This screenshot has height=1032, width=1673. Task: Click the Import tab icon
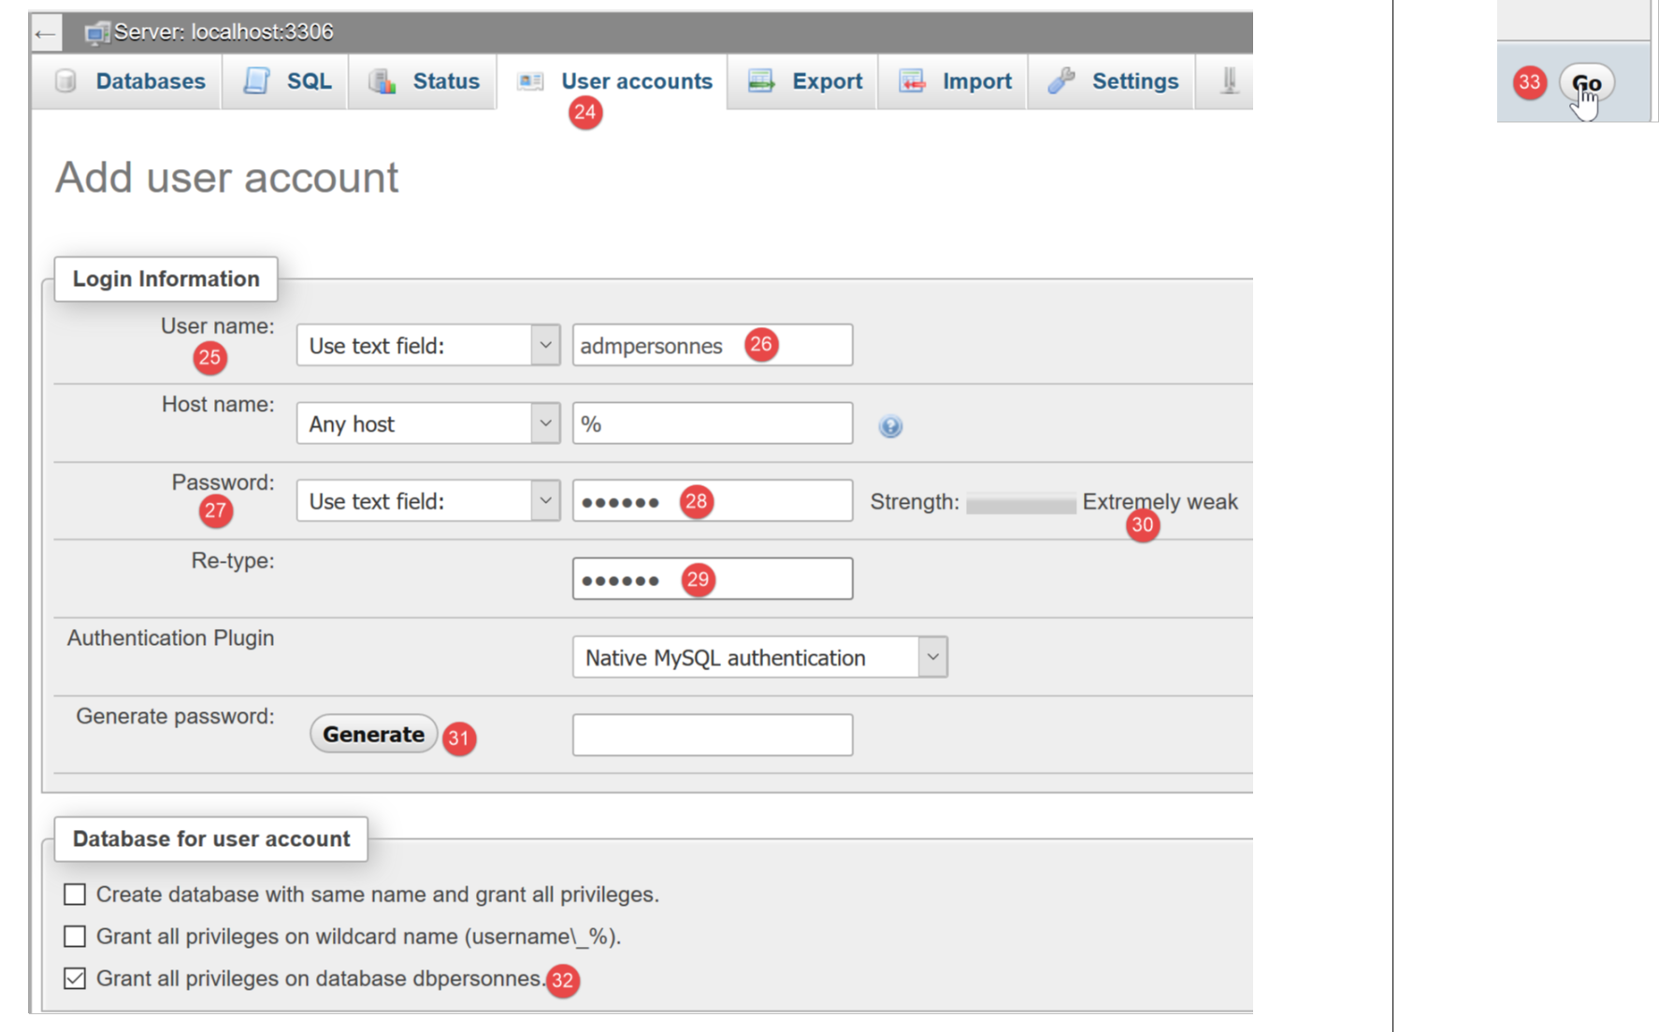(912, 81)
